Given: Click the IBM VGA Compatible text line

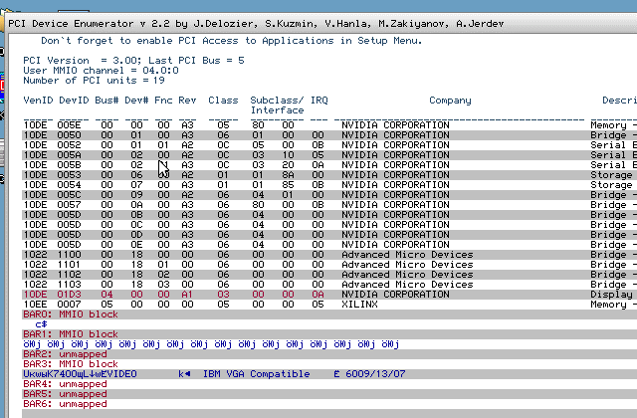Looking at the screenshot, I should point(257,374).
